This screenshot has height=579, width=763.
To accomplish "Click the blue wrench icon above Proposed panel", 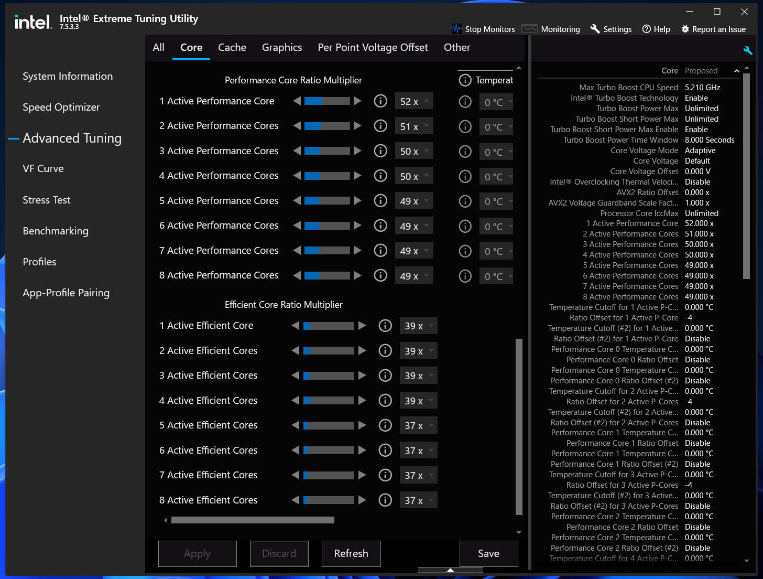I will tap(748, 50).
